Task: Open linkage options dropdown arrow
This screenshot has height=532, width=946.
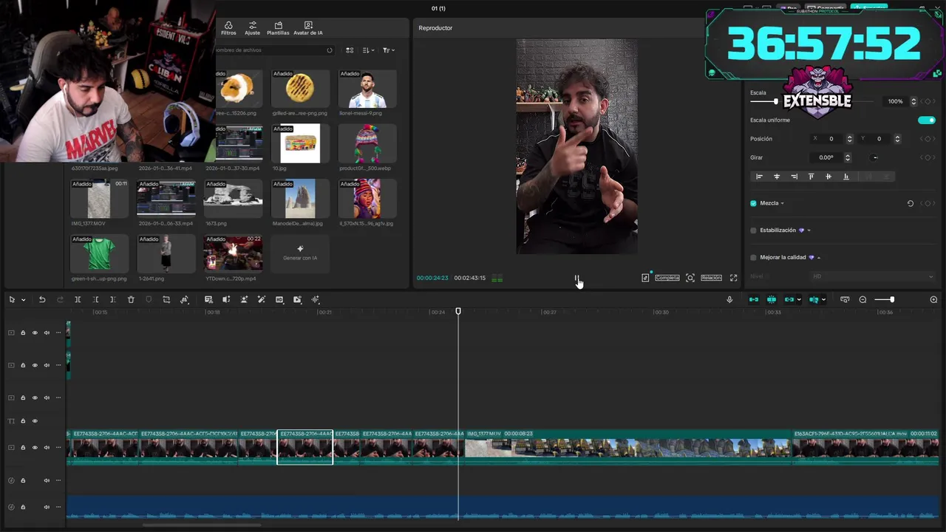Action: (x=799, y=299)
